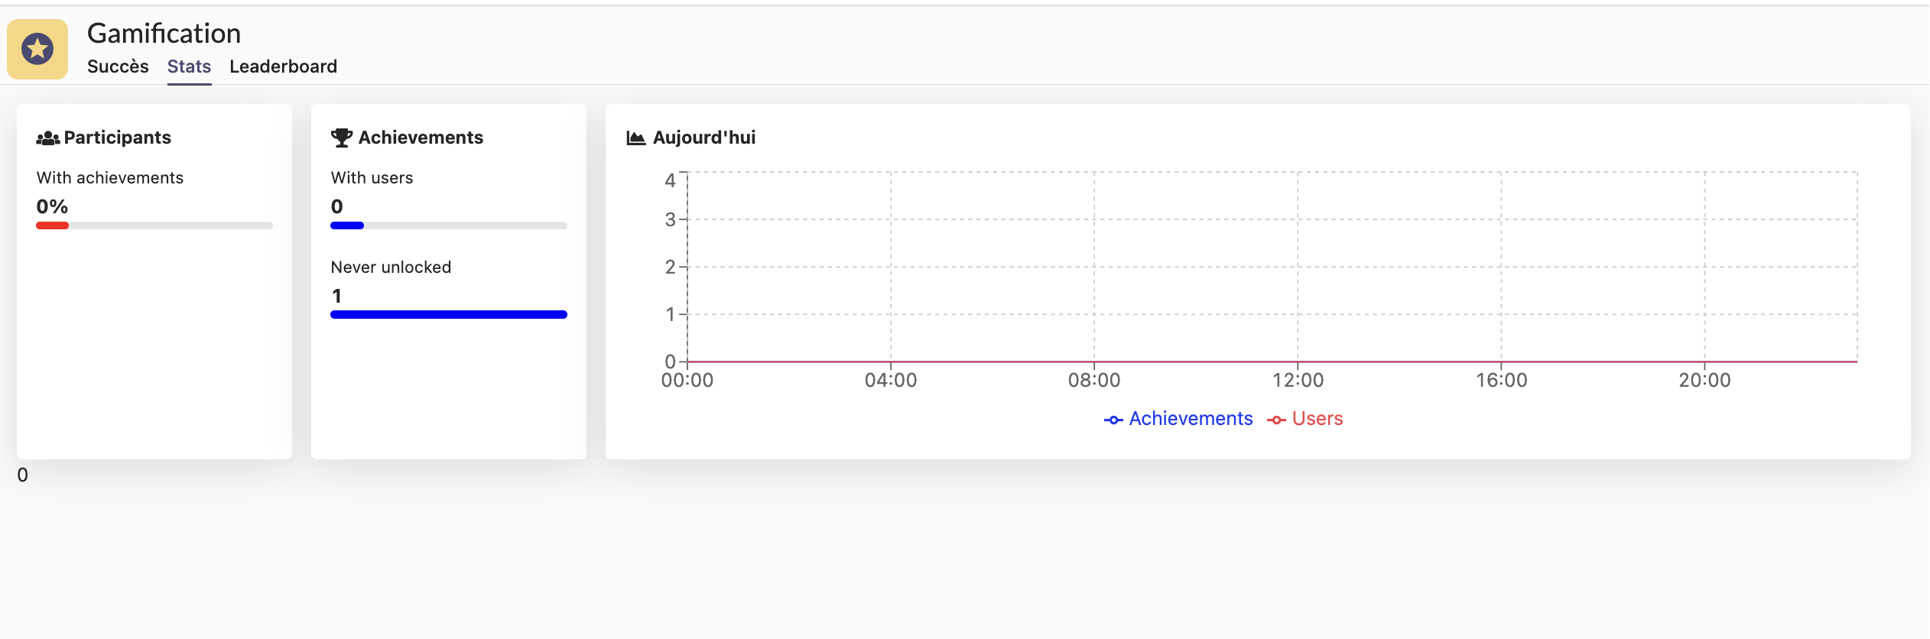The height and width of the screenshot is (639, 1930).
Task: Click the 0% participants value
Action: click(52, 206)
